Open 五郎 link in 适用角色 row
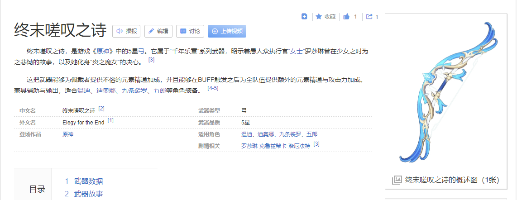Image resolution: width=517 pixels, height=200 pixels. [312, 134]
